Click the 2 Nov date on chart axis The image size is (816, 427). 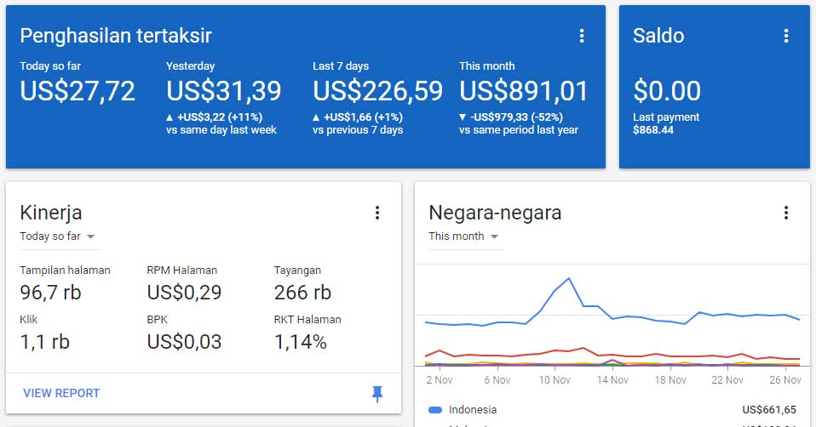[x=440, y=380]
